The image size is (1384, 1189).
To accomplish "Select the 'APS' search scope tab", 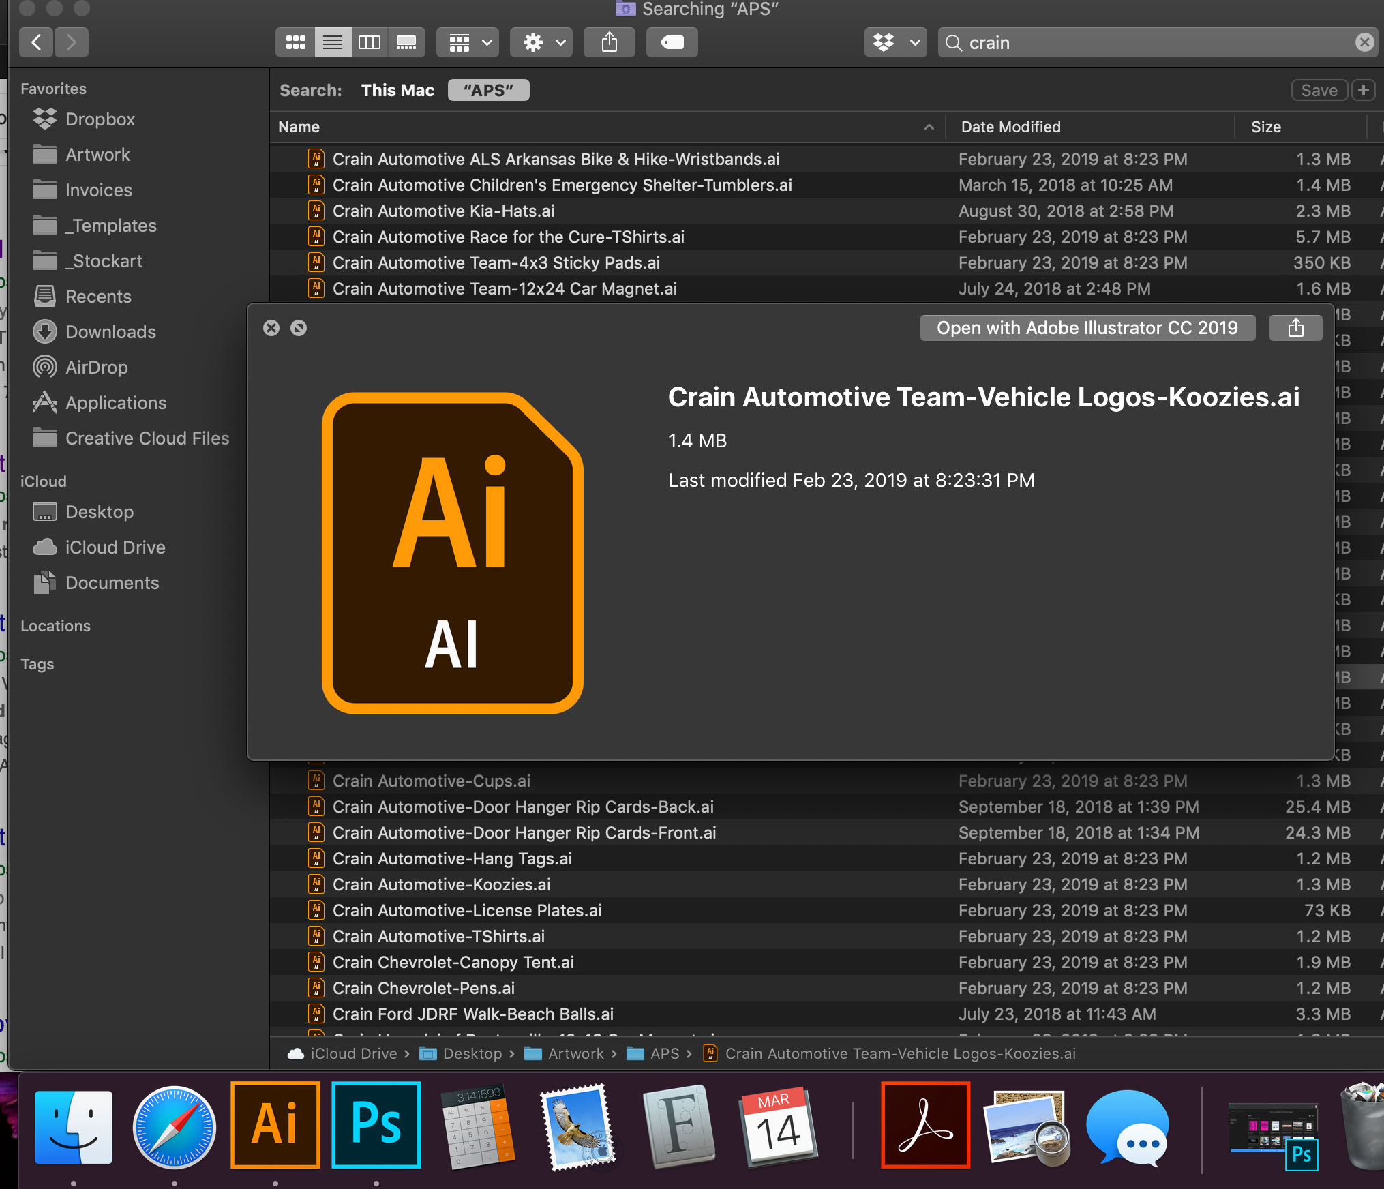I will (487, 91).
